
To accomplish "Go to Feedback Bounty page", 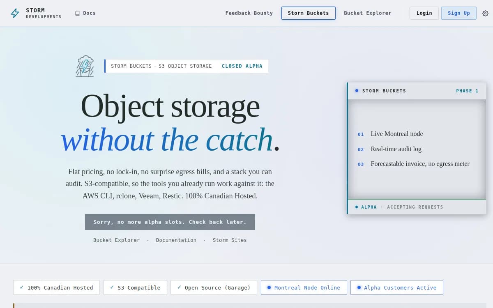I will (x=249, y=13).
